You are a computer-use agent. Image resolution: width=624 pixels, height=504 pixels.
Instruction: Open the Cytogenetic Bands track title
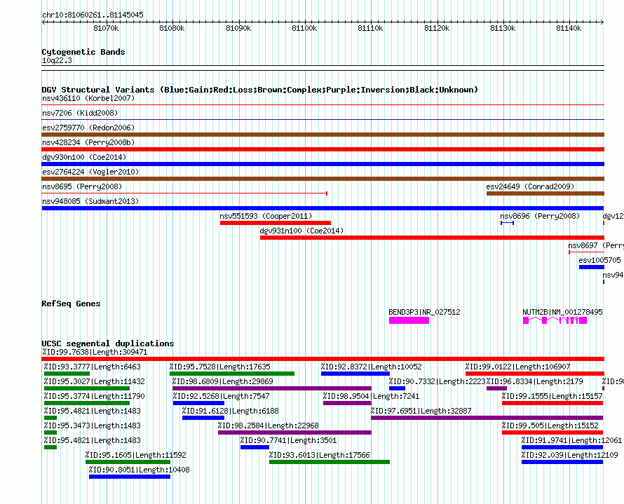point(83,52)
